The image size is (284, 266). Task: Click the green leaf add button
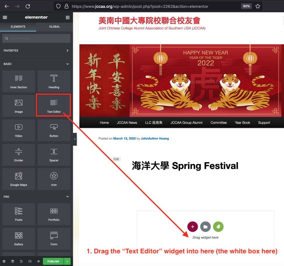coord(218,227)
